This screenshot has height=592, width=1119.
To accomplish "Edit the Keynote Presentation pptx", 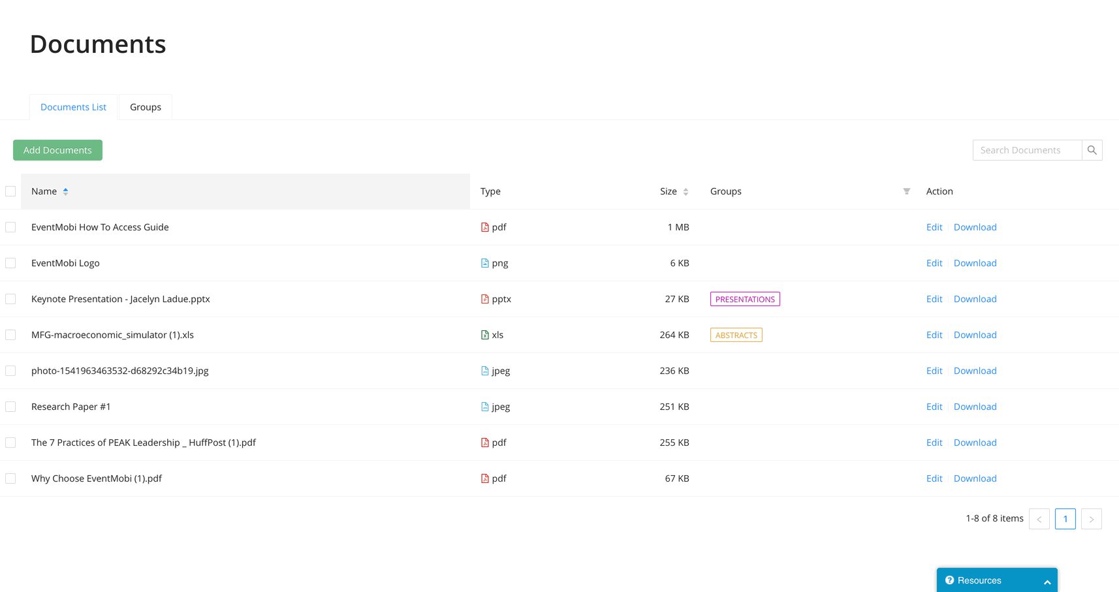I will 934,299.
